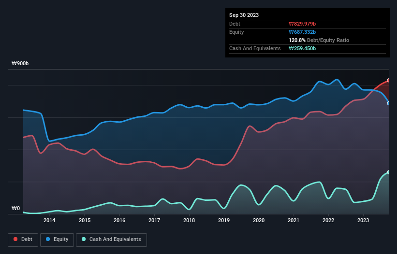397x254 pixels.
Task: Click the 2020 x-axis label
Action: coord(259,220)
